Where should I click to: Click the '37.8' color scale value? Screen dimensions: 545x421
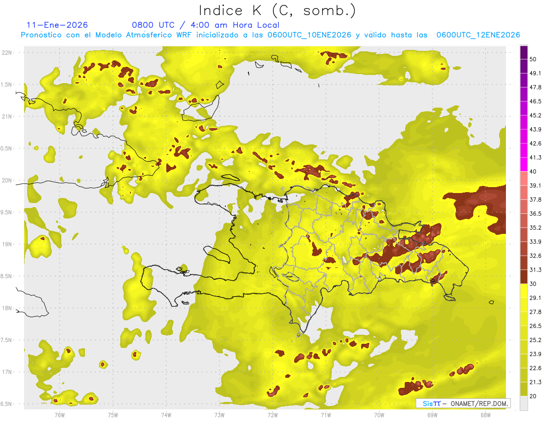535,200
